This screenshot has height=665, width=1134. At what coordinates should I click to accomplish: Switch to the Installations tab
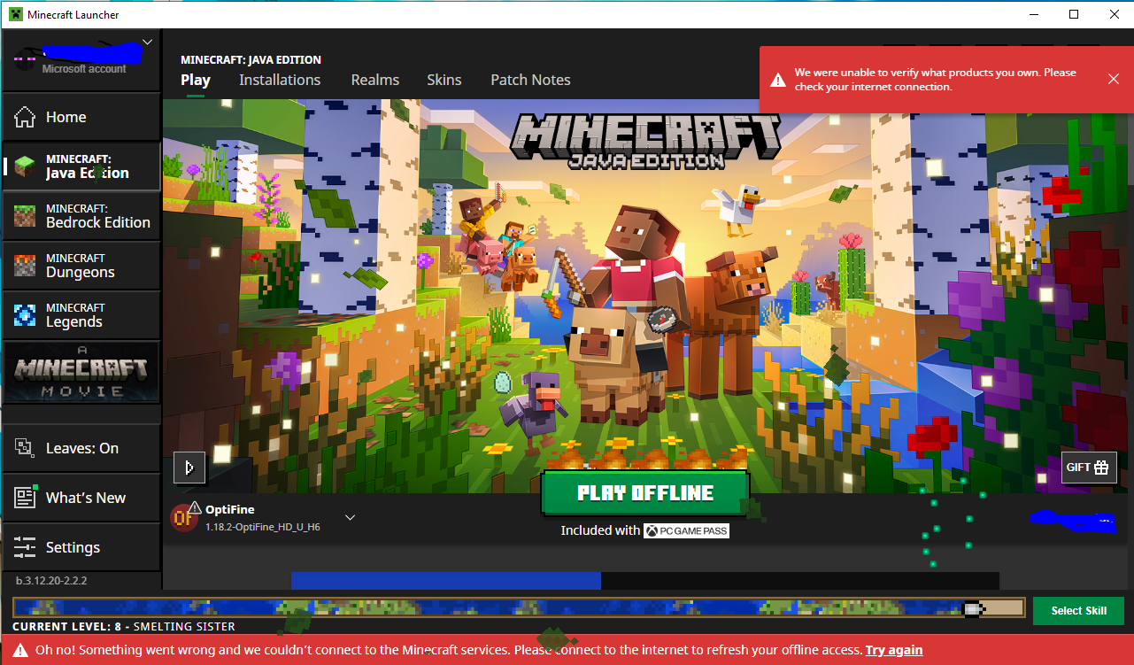[x=280, y=80]
